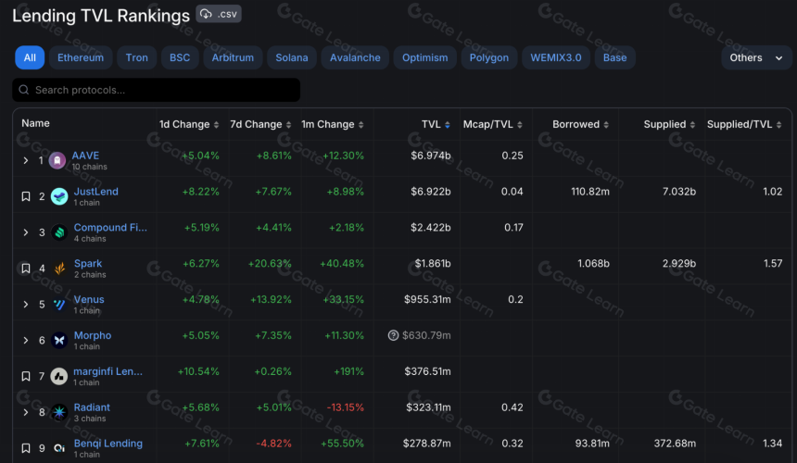
Task: Bookmark the Spark protocol
Action: pos(25,269)
